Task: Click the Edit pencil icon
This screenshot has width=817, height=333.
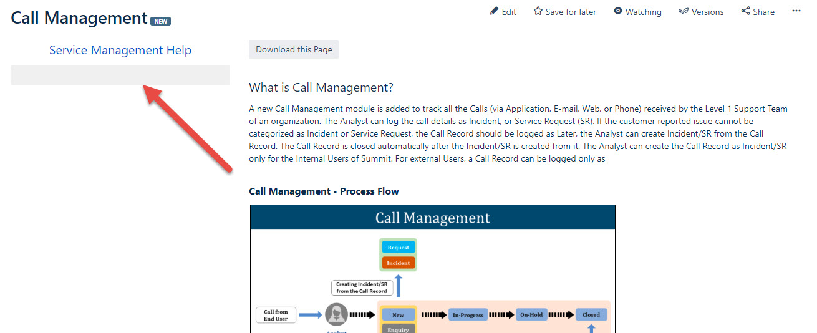Action: tap(494, 11)
